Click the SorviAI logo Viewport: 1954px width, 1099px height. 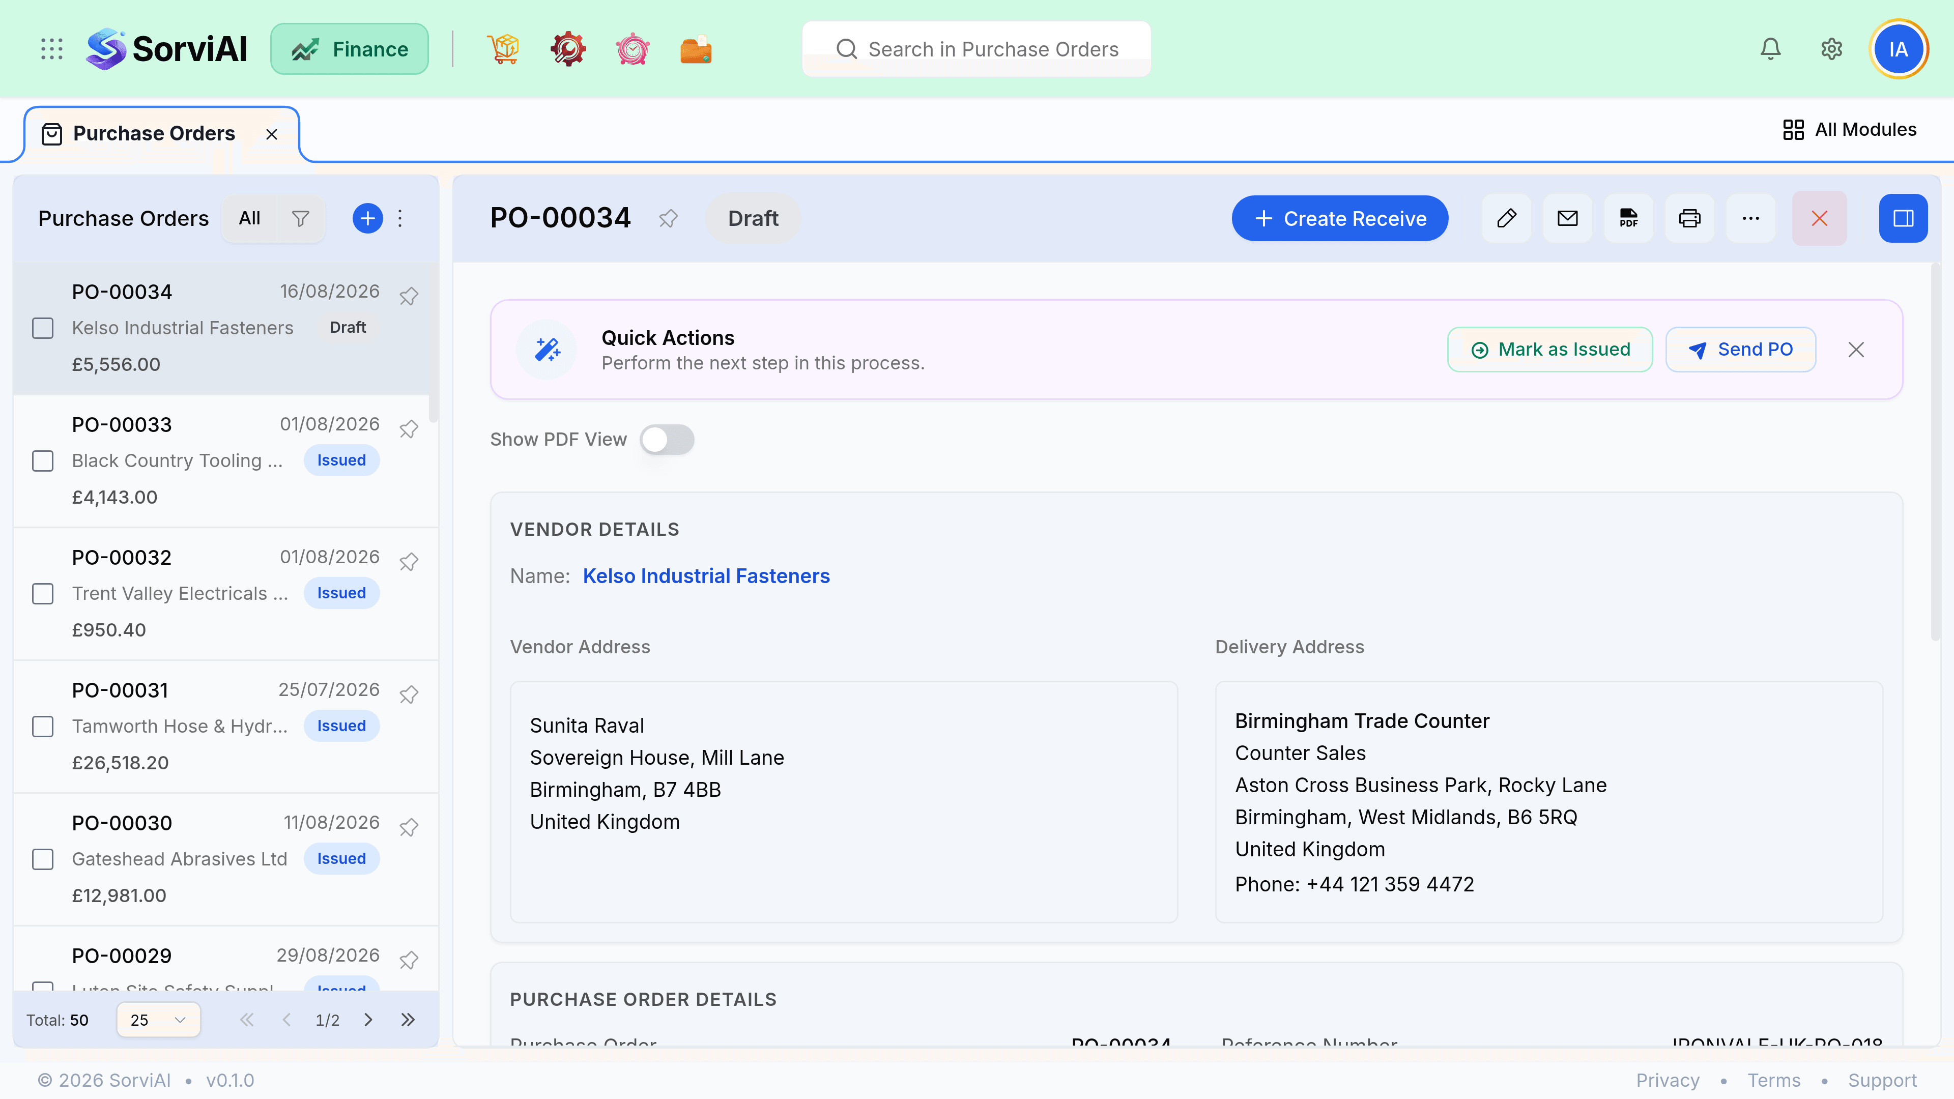click(x=167, y=49)
